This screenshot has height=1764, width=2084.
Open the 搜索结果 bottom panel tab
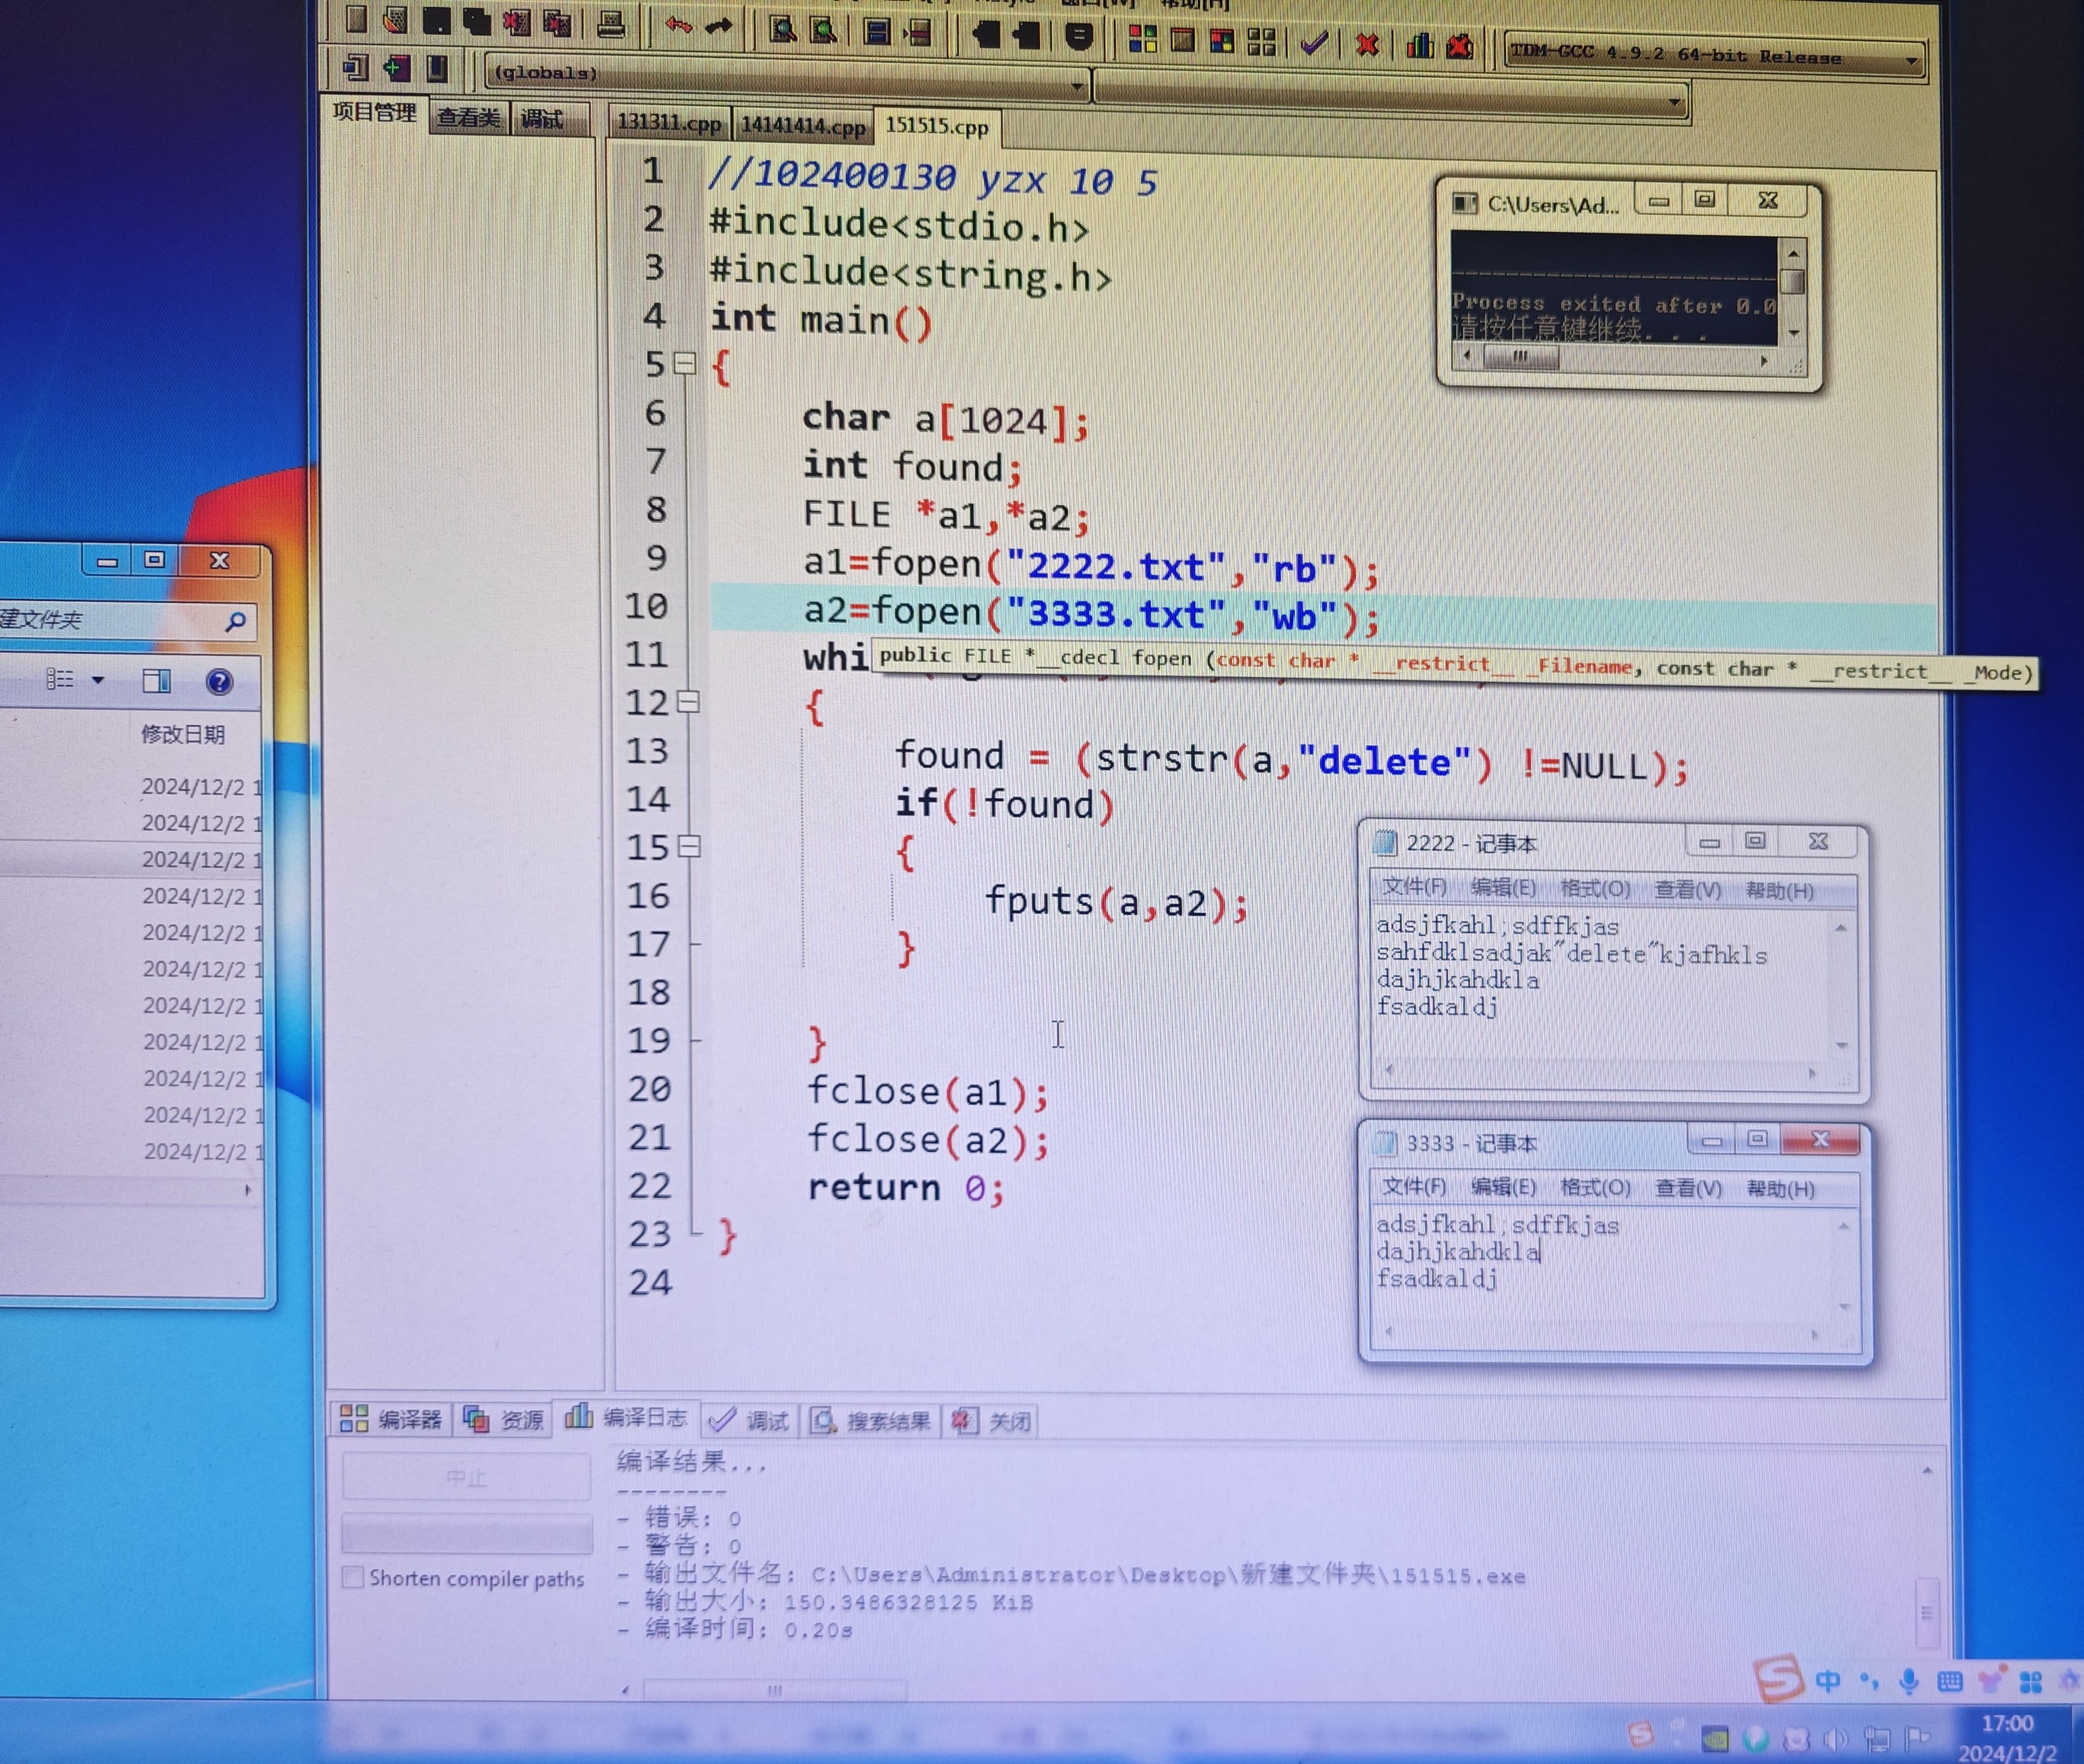870,1421
